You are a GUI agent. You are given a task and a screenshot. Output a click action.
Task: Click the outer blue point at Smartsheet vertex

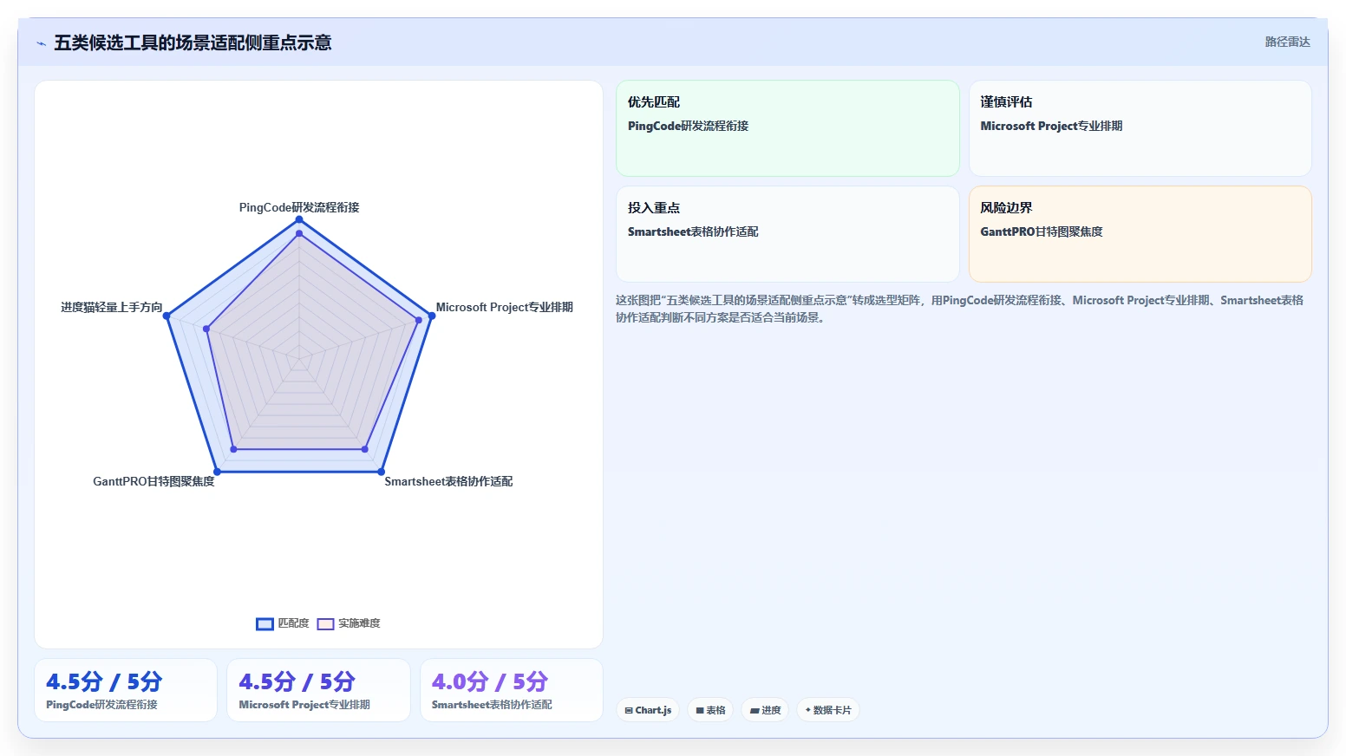[x=381, y=472]
